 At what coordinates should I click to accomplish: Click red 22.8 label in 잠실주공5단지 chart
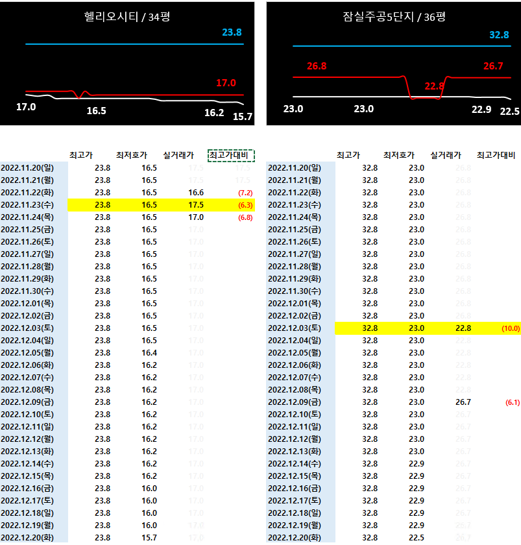coord(434,86)
